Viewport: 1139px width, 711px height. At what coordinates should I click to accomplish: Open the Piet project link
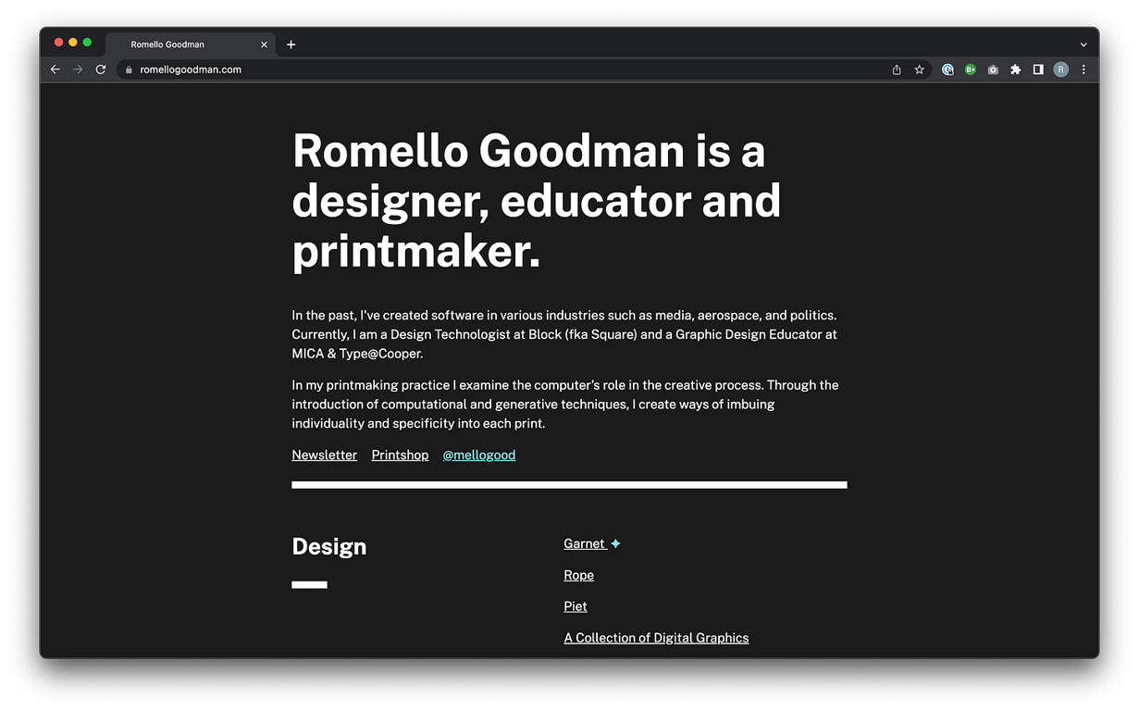(x=576, y=606)
